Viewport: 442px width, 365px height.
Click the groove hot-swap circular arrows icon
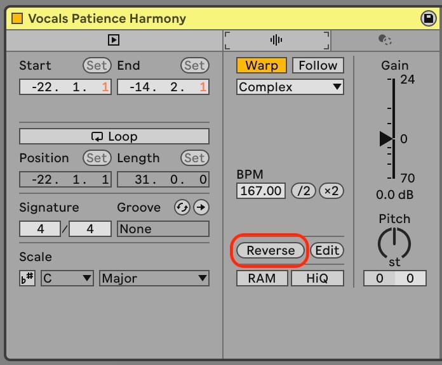coord(182,207)
